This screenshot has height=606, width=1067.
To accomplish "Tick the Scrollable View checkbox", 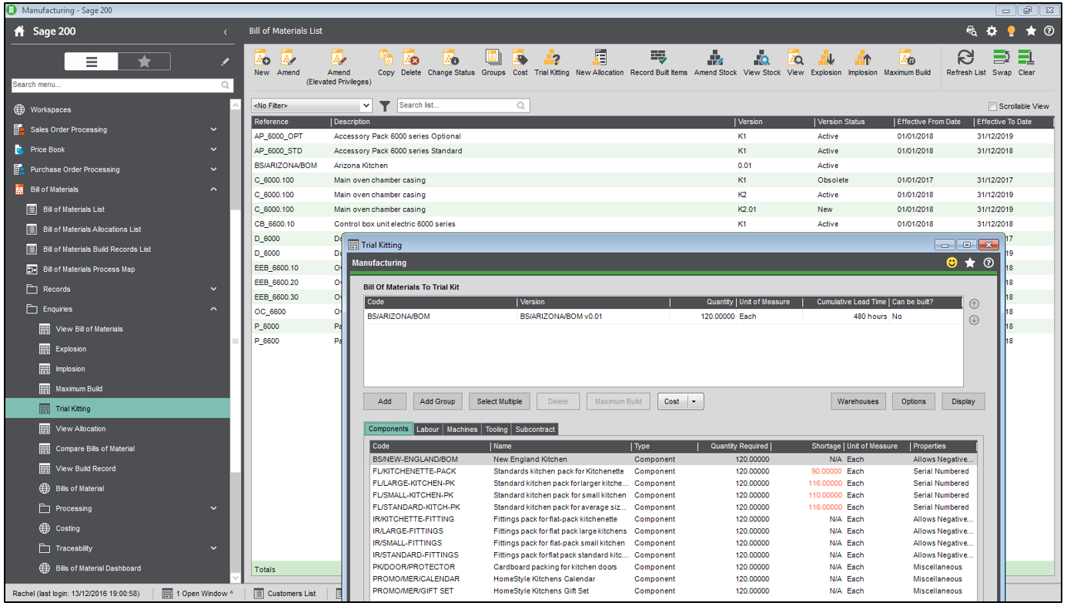I will tap(992, 106).
